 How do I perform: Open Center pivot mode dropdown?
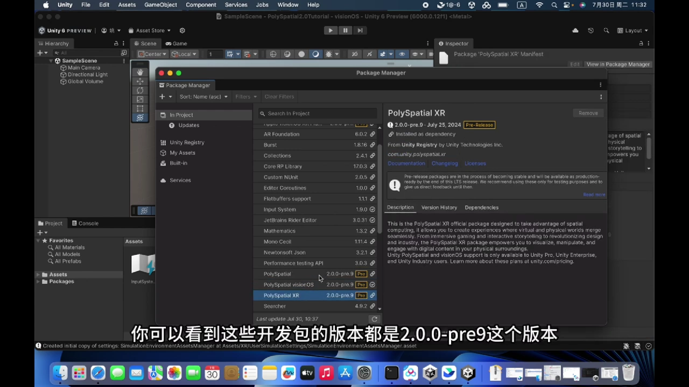coord(152,54)
